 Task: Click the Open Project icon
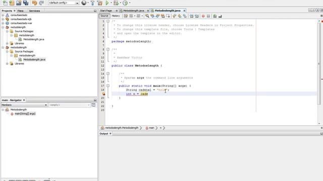[19, 3]
